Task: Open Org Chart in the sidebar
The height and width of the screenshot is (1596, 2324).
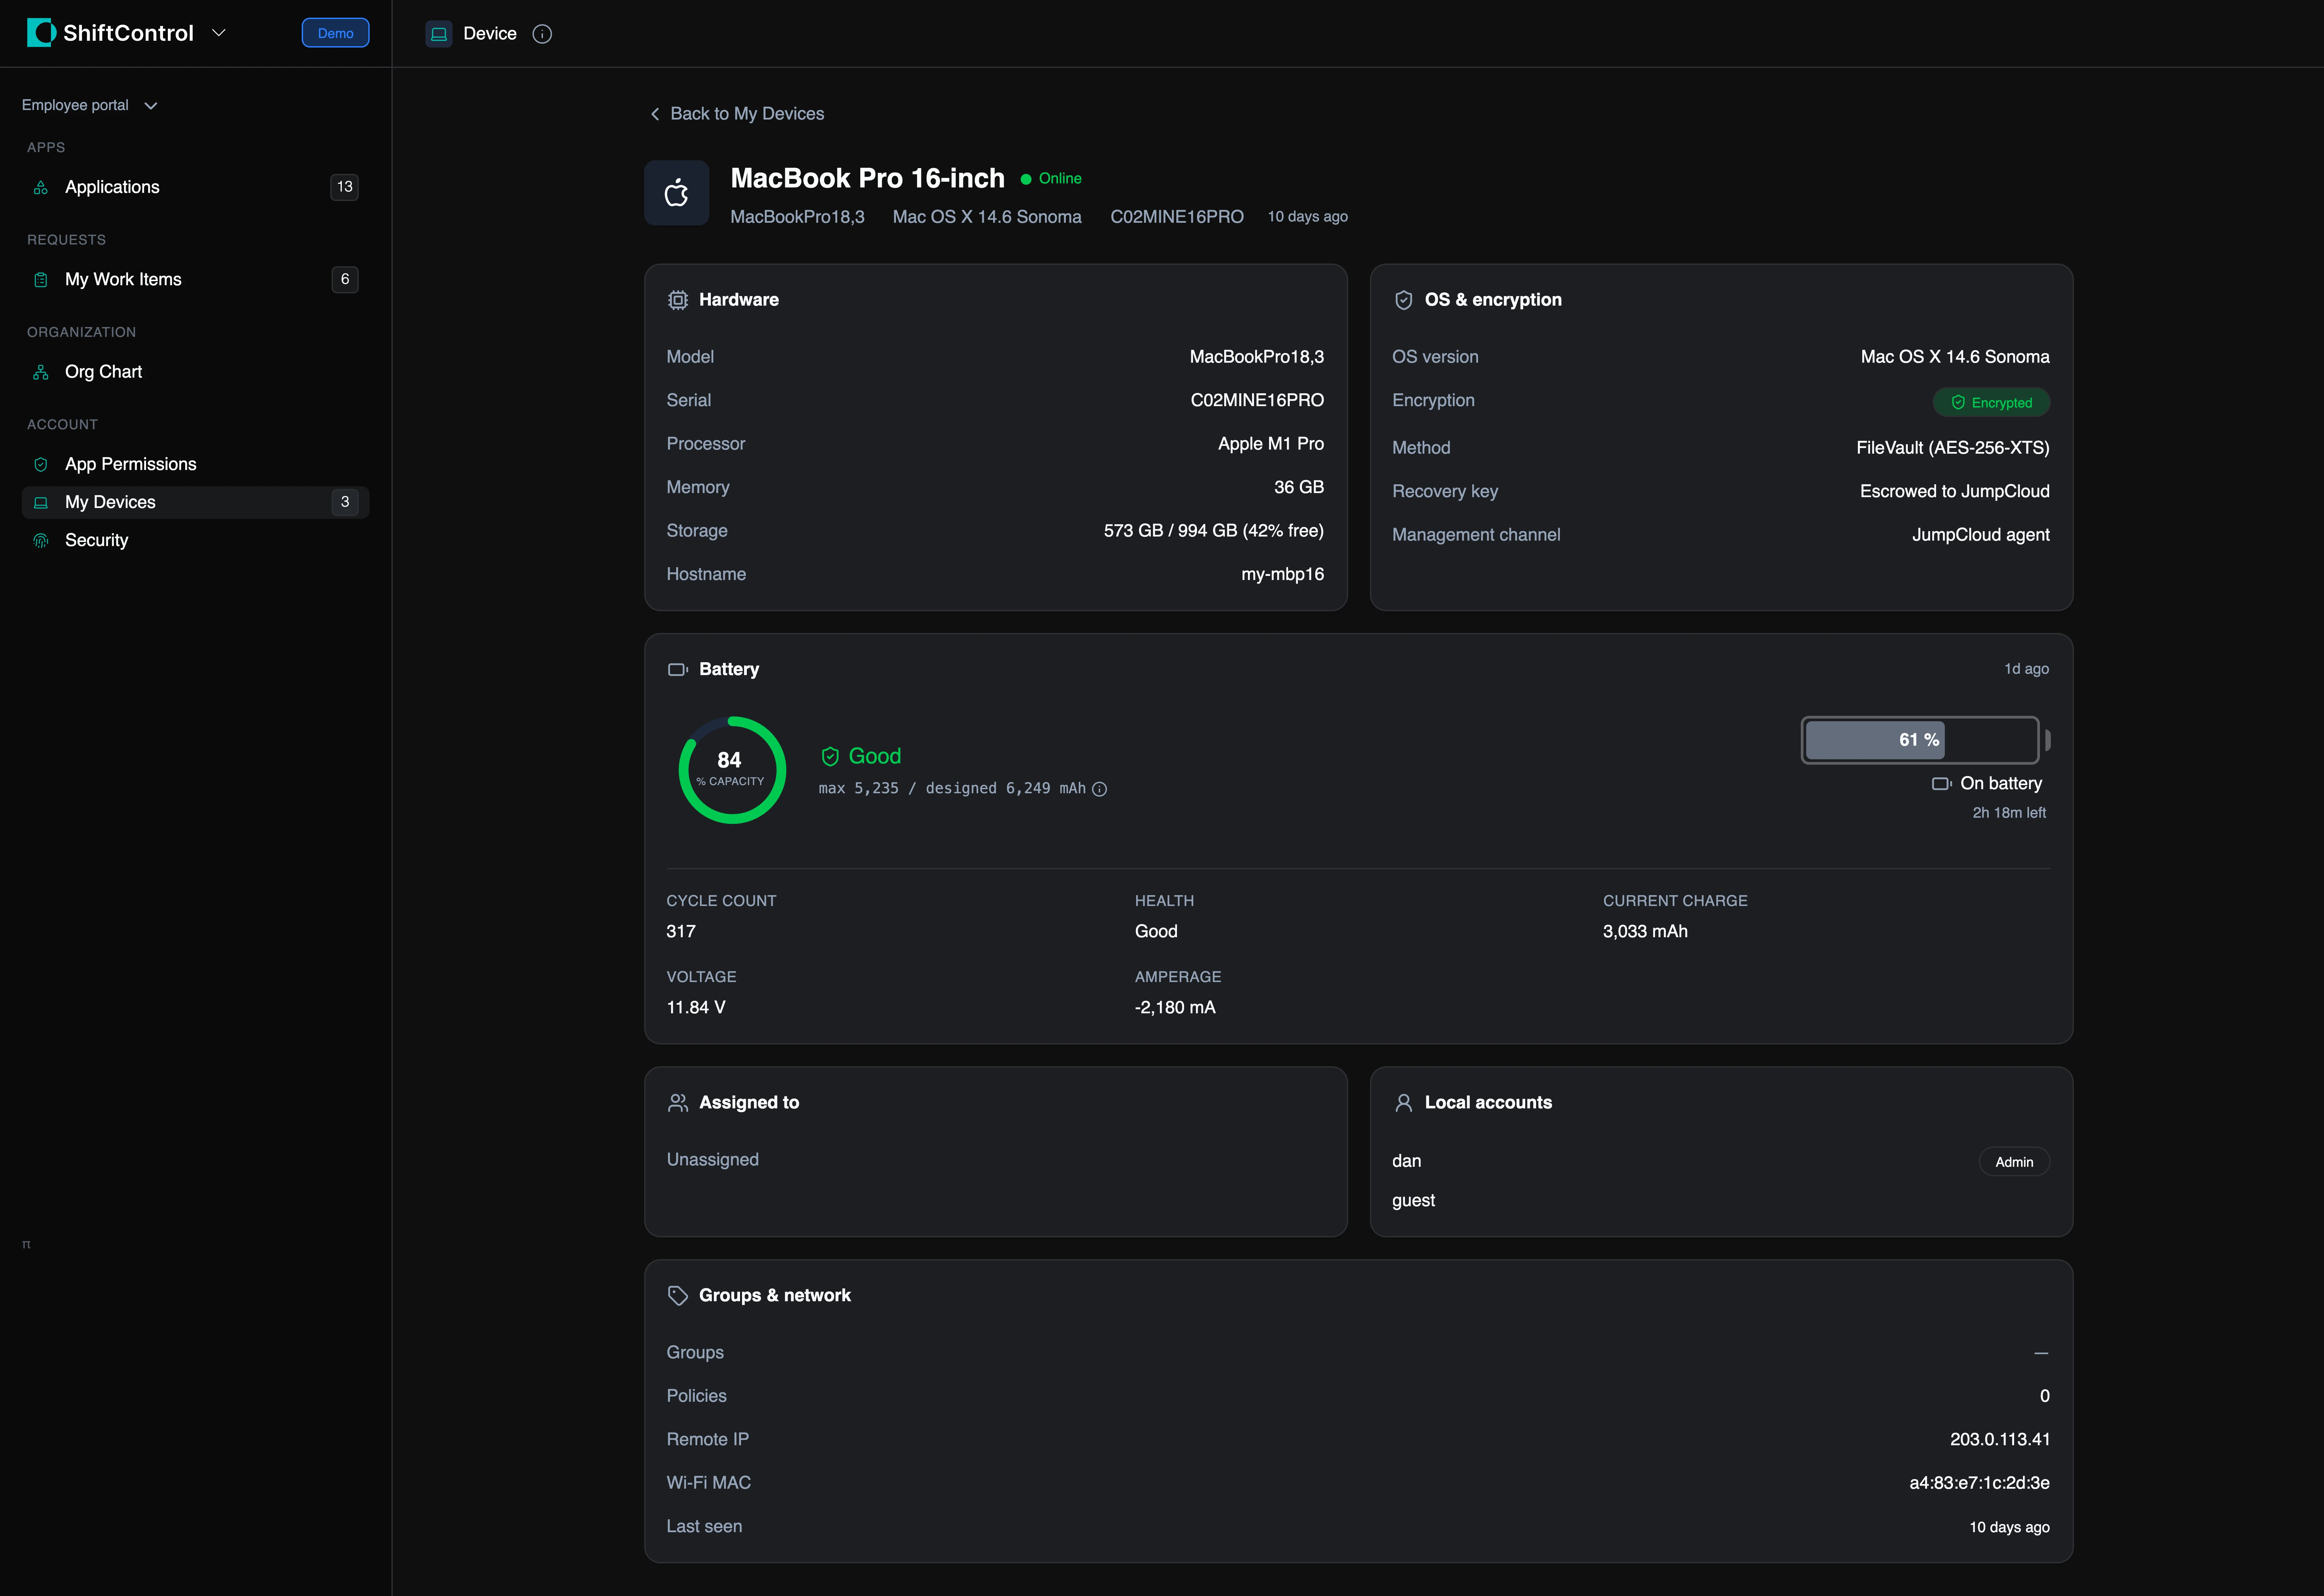Action: tap(195, 372)
